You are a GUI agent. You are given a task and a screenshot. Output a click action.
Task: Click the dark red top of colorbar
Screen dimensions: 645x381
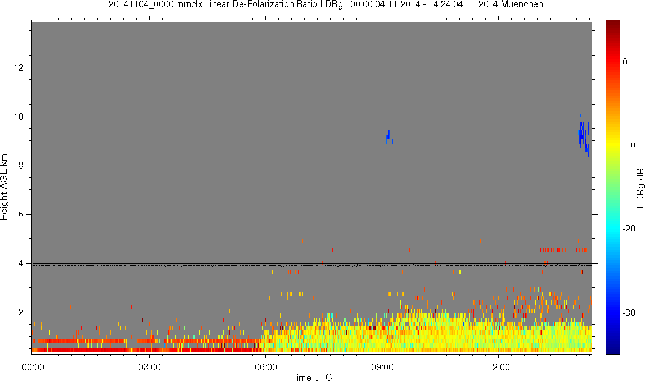(x=612, y=25)
